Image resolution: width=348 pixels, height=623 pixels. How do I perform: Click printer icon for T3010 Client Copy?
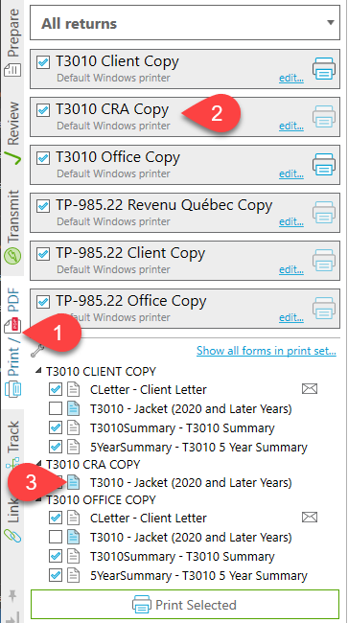click(x=324, y=68)
